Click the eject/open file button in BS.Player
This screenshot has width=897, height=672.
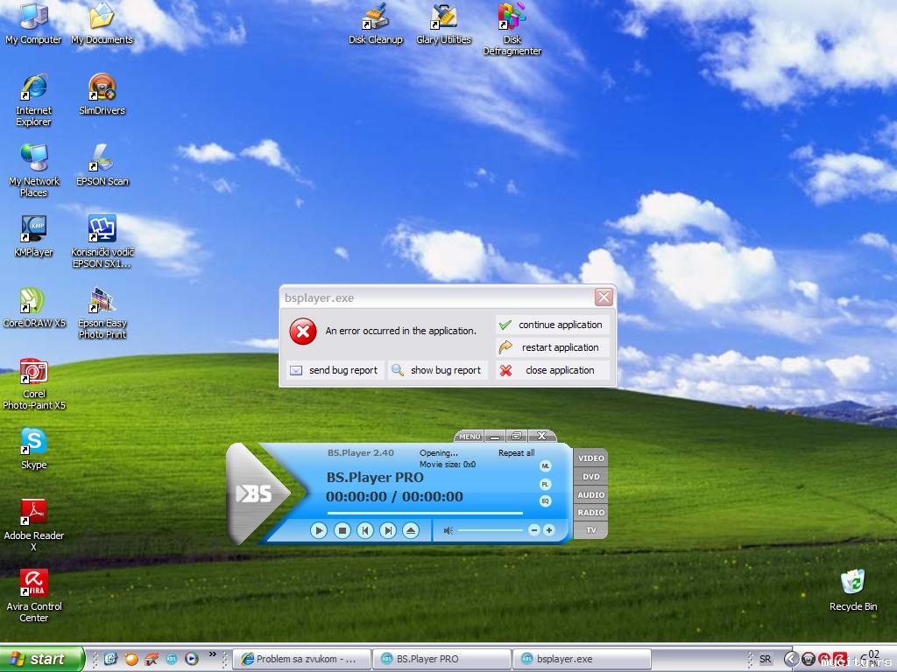pyautogui.click(x=411, y=531)
